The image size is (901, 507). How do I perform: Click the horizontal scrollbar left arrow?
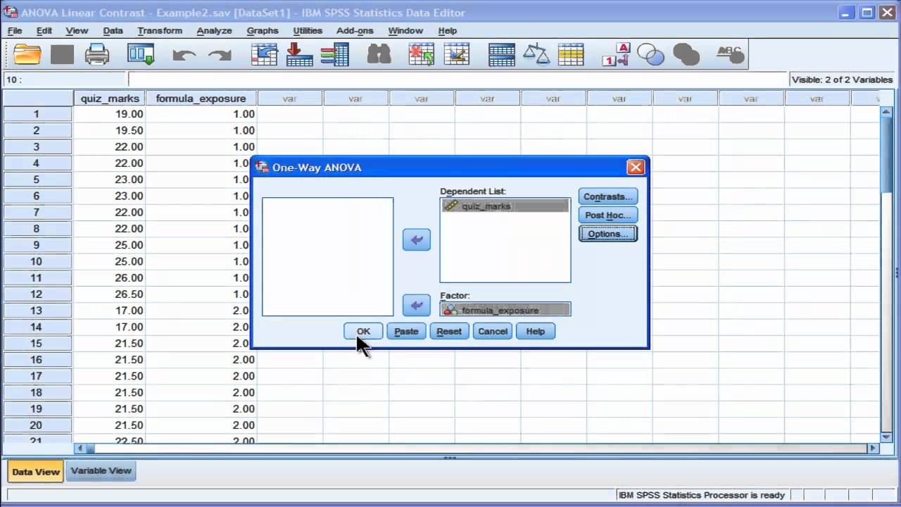click(80, 448)
